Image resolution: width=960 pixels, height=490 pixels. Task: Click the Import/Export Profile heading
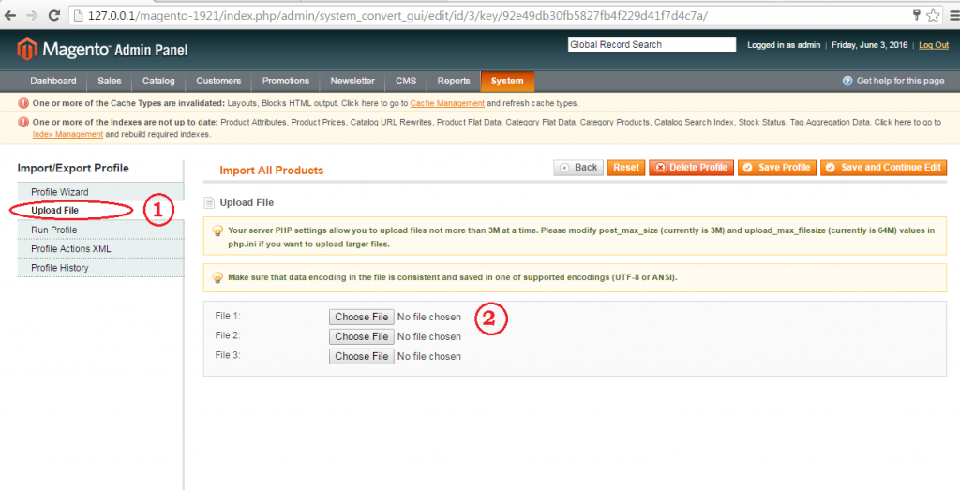(73, 169)
